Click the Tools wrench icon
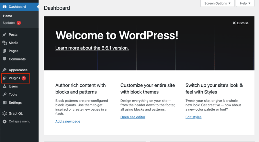This screenshot has height=142, width=259. point(5,94)
